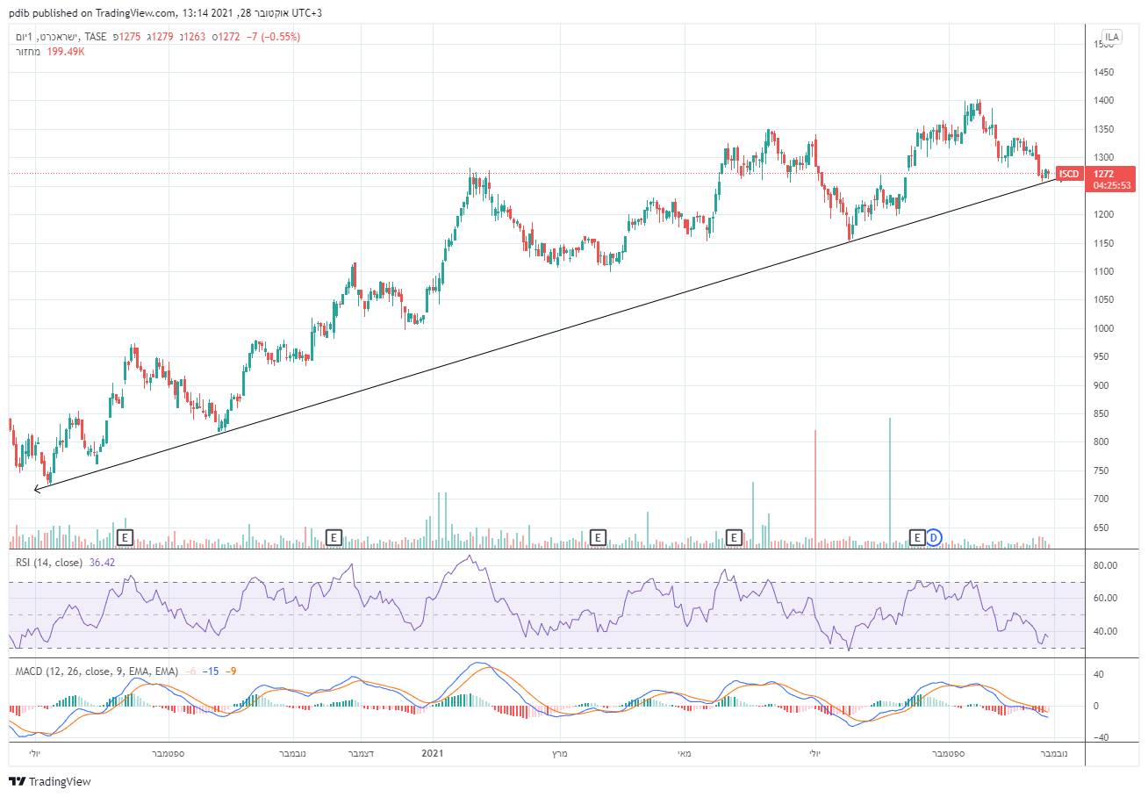Click the 750 price axis label

(1101, 470)
